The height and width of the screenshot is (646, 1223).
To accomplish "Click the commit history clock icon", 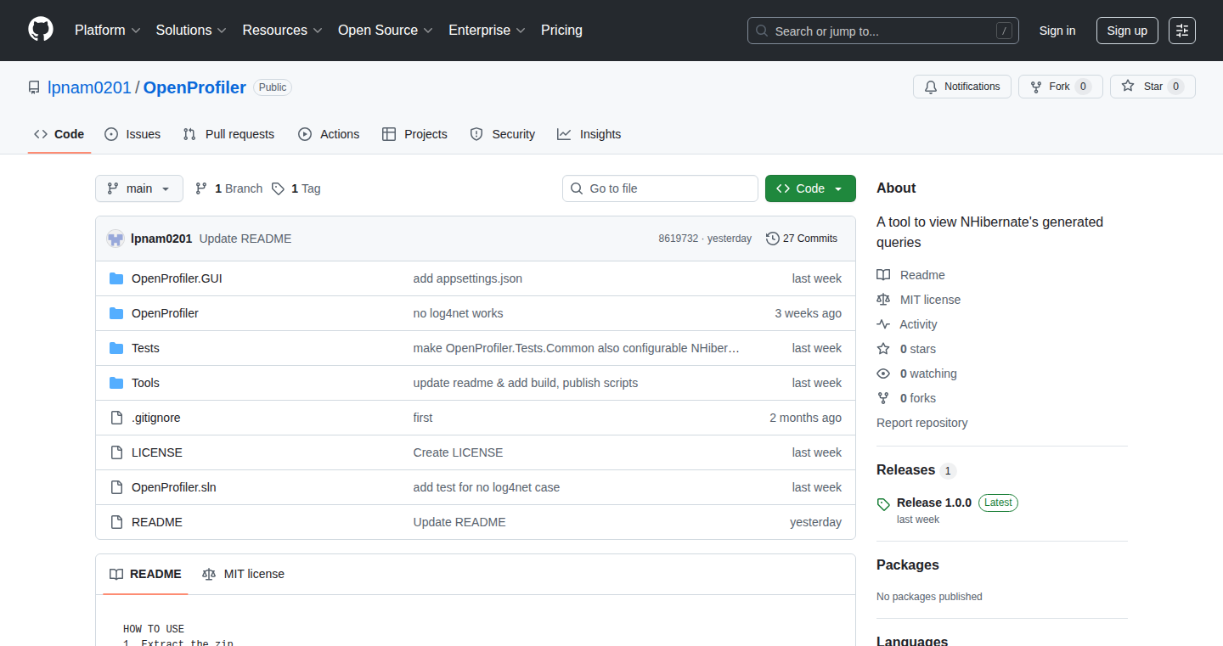I will [772, 239].
